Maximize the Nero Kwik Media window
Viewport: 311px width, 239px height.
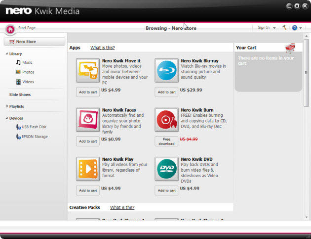tap(297, 6)
